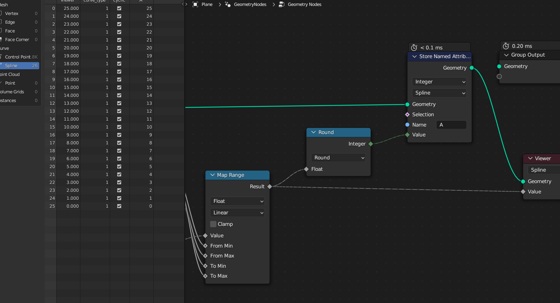Click Store Named Attribute Geometry input socket
560x303 pixels.
[x=408, y=104]
